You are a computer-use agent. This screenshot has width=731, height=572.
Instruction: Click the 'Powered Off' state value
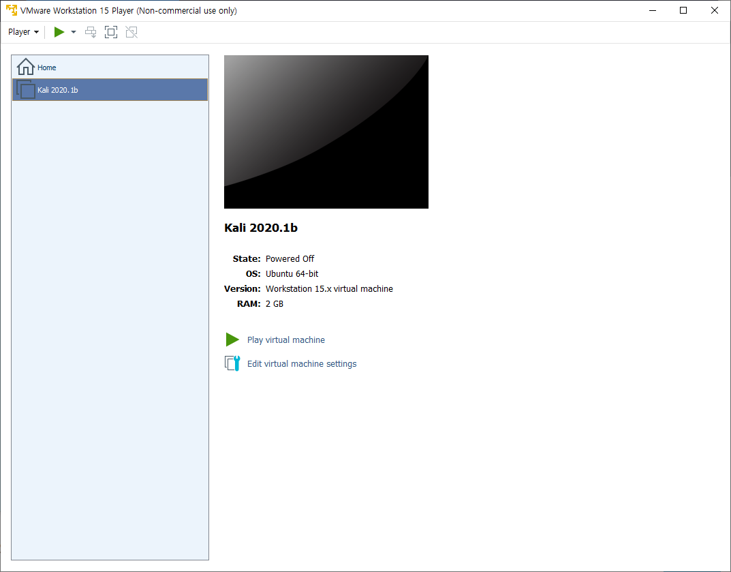(290, 258)
